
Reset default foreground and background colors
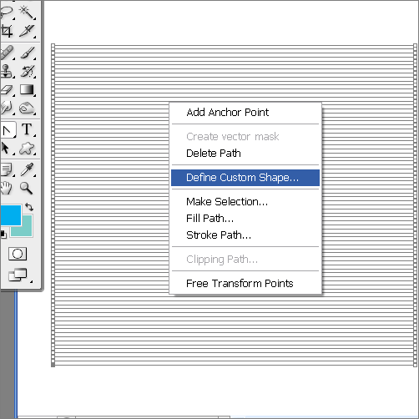(x=3, y=235)
